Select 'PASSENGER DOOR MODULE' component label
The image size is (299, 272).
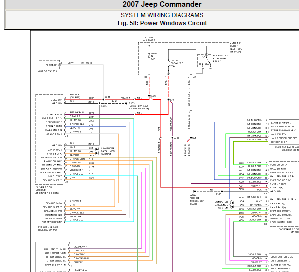point(289,231)
